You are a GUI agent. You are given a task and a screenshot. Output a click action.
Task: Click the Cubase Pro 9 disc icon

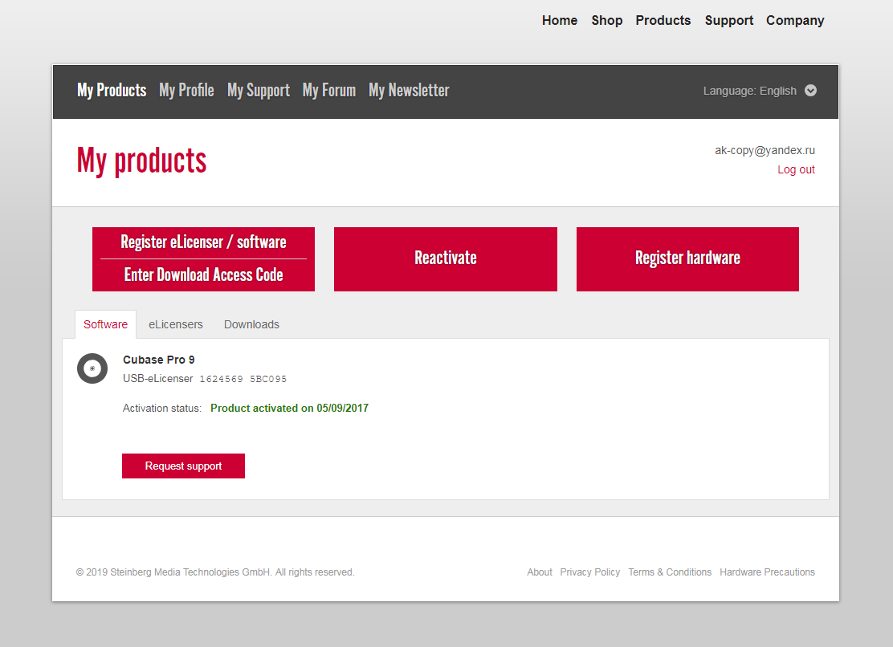(92, 368)
